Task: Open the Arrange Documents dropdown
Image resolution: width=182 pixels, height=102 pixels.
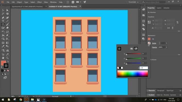Action: [x=79, y=2]
